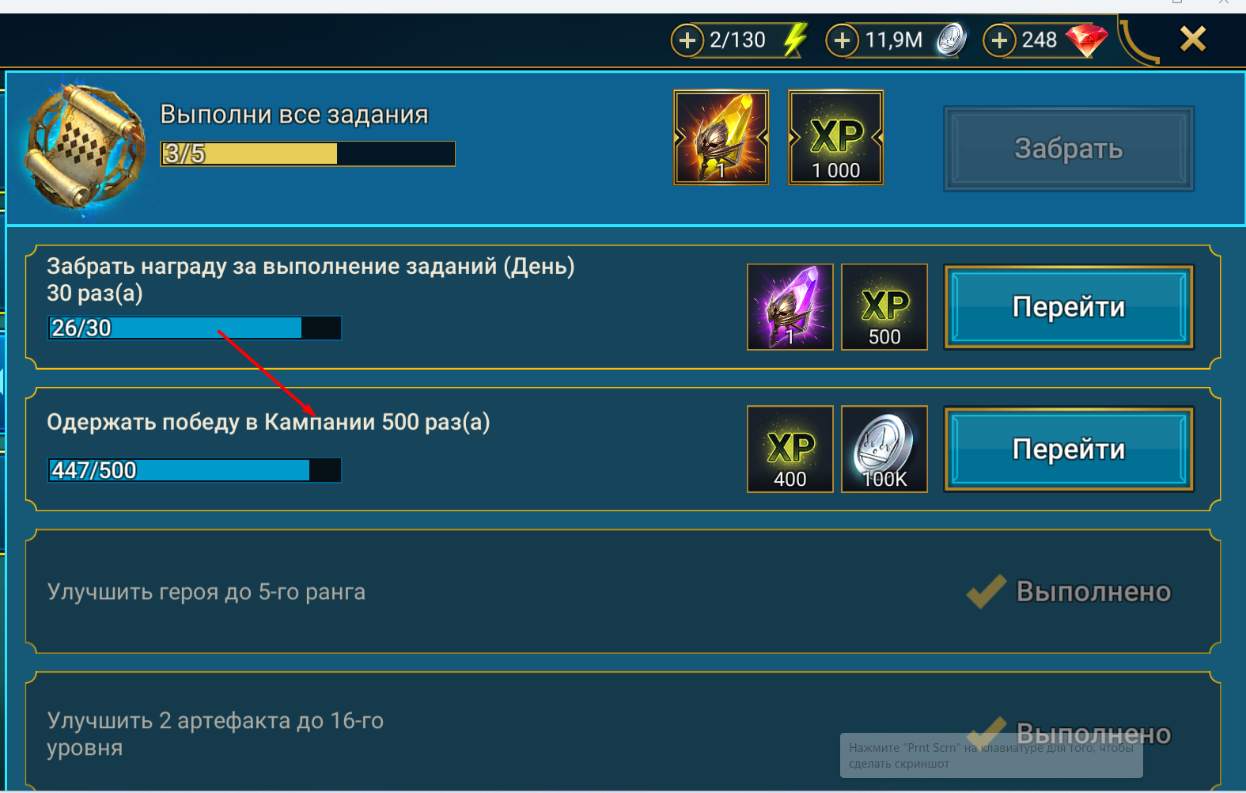This screenshot has height=793, width=1246.
Task: Click the 100K silver reward icon
Action: click(884, 449)
